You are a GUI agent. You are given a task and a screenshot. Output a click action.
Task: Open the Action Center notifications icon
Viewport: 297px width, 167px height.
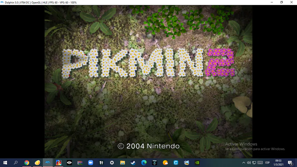290,163
